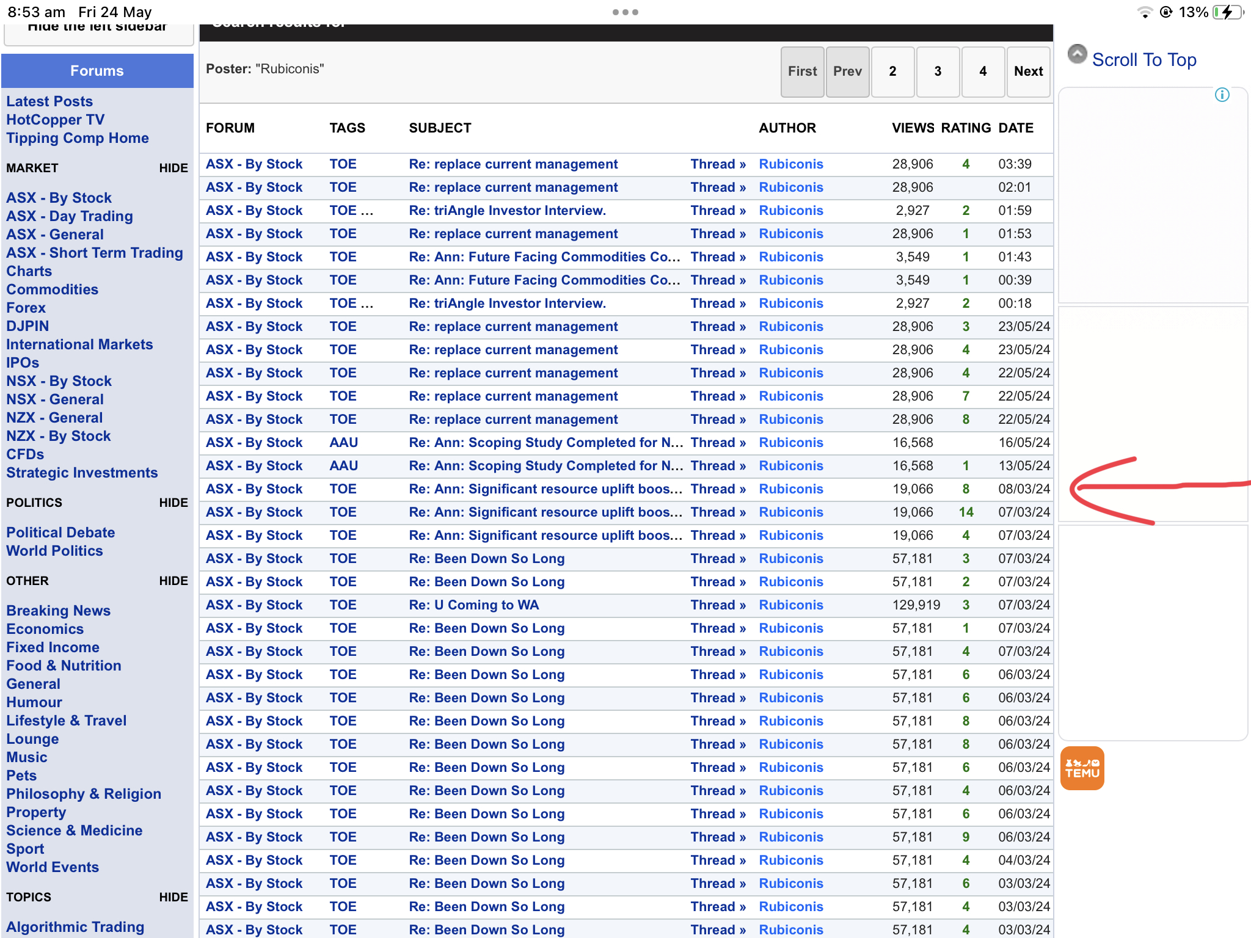Open the Commodities forum

click(53, 289)
